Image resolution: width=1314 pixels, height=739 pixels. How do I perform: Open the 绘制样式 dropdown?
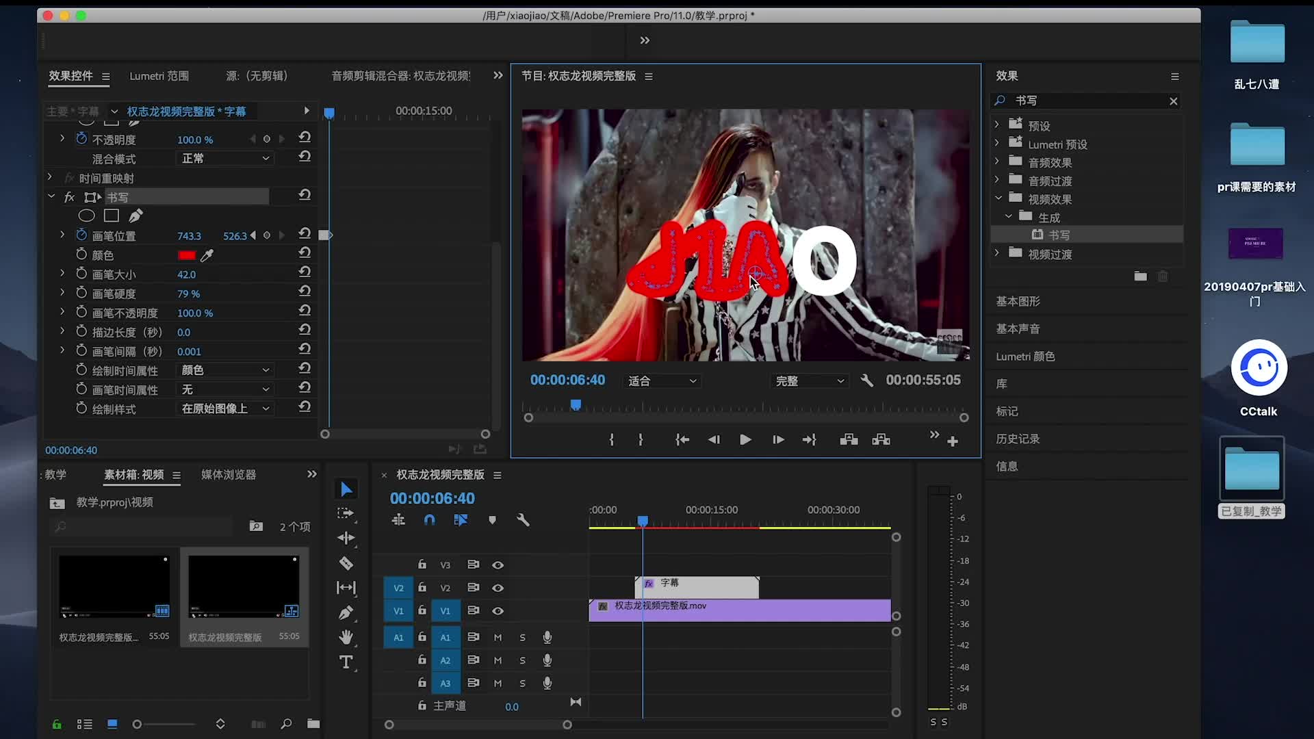(225, 409)
